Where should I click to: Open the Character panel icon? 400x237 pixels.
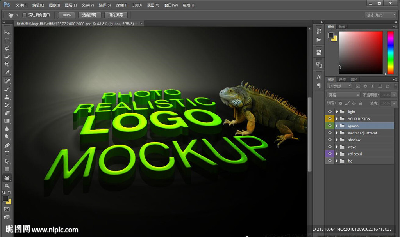coord(319,77)
